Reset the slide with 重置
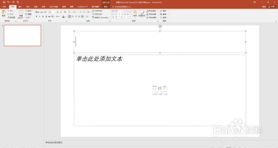The height and width of the screenshot is (148, 278). (28, 14)
